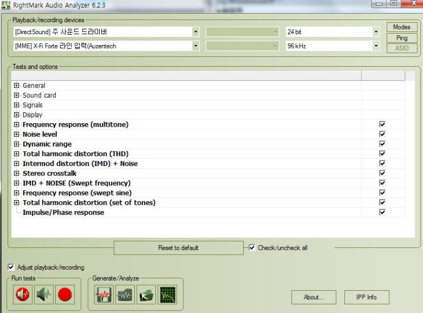The image size is (423, 313).
Task: Select the General row text
Action: tap(34, 86)
